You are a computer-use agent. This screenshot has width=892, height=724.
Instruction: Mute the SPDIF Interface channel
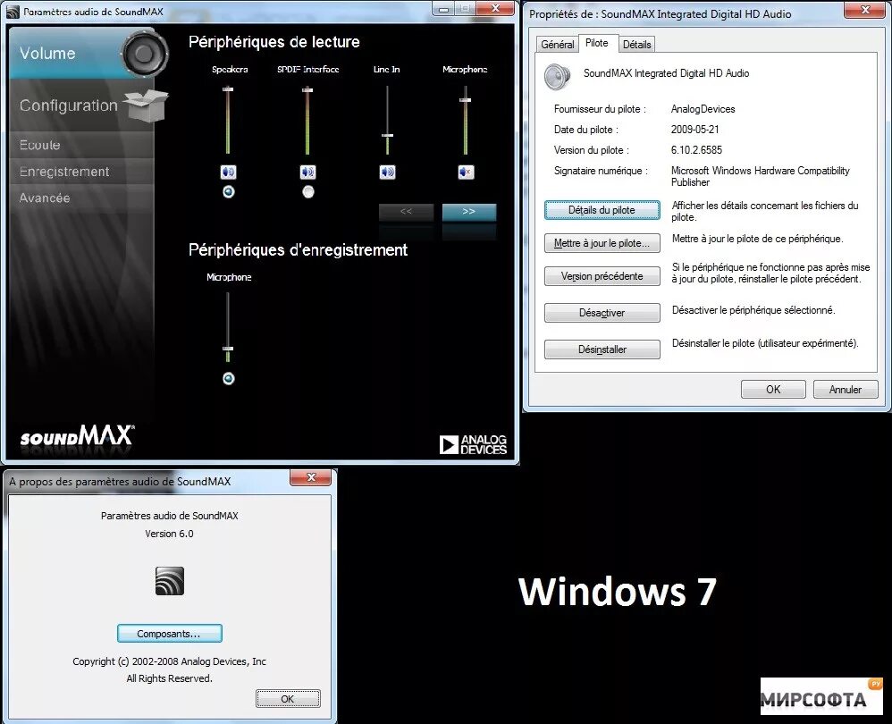(x=307, y=172)
